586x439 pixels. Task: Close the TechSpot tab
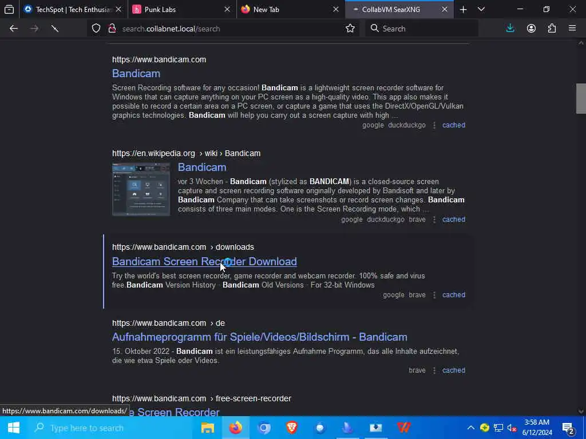pyautogui.click(x=118, y=9)
